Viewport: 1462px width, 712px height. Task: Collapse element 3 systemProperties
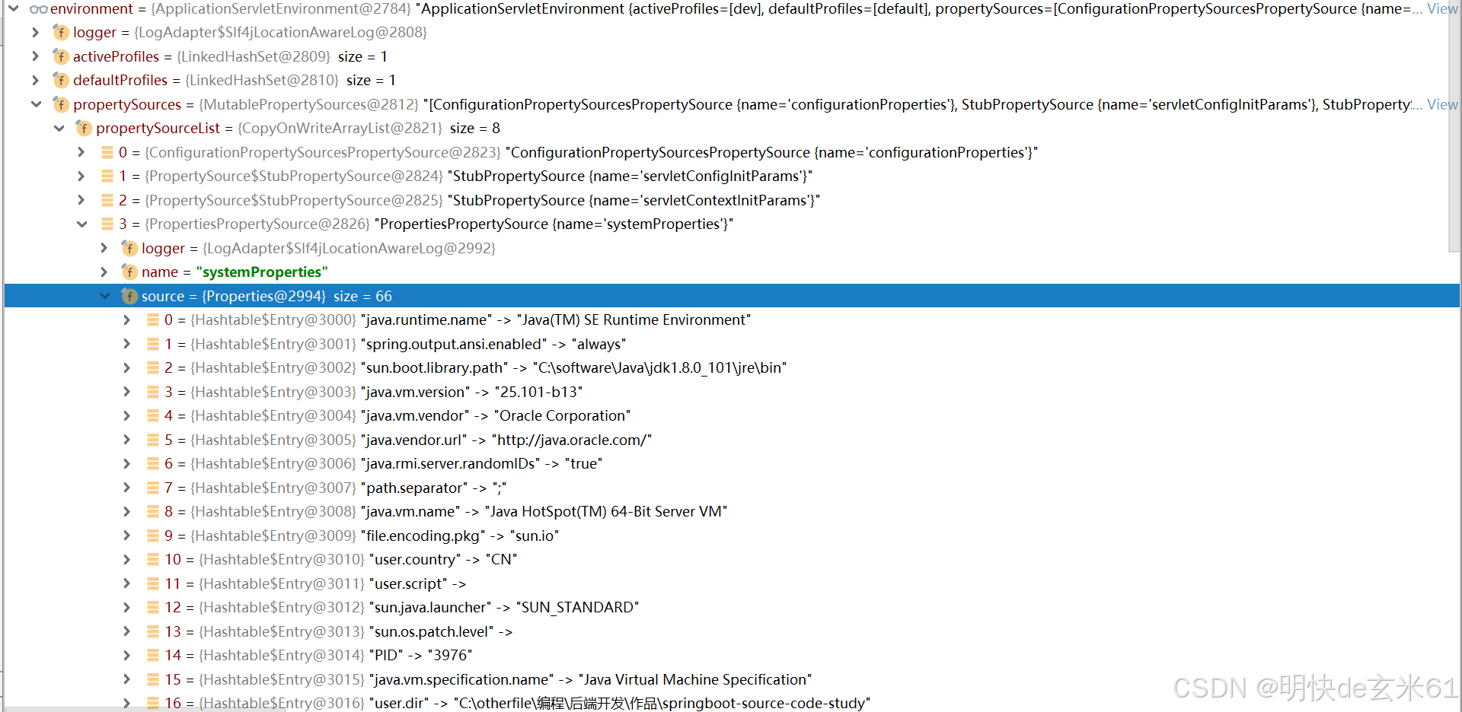[x=81, y=224]
